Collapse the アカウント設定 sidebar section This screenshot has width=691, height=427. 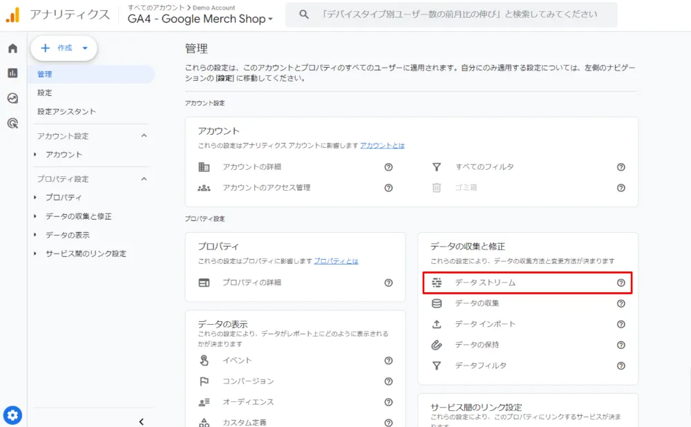144,135
